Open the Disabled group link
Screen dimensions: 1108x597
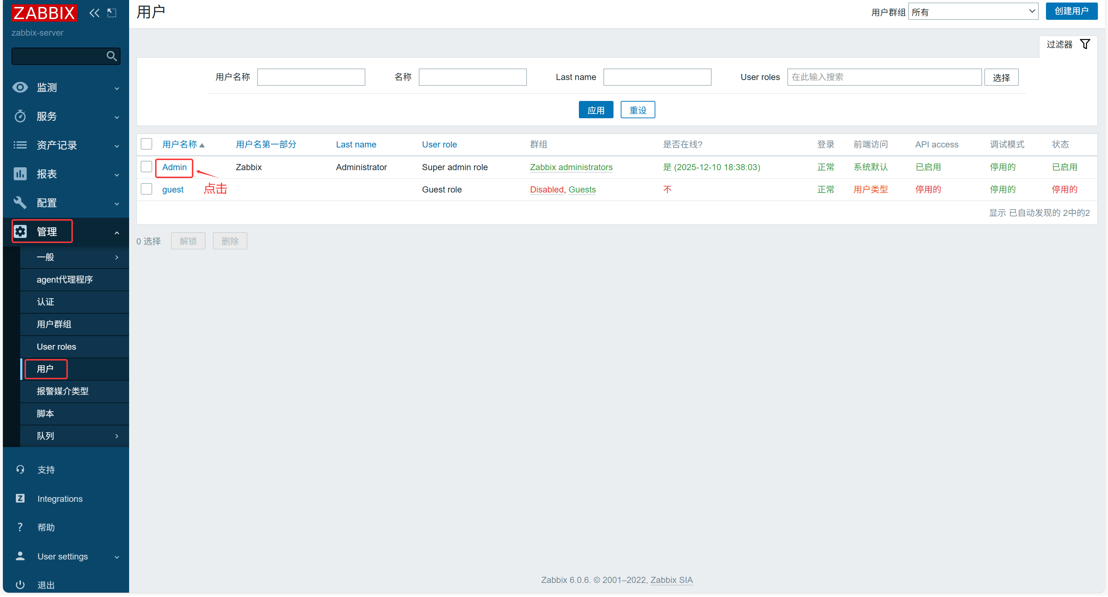coord(547,190)
